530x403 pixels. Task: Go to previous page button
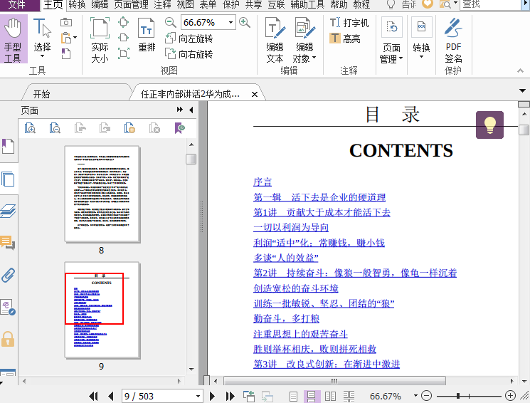tap(111, 396)
